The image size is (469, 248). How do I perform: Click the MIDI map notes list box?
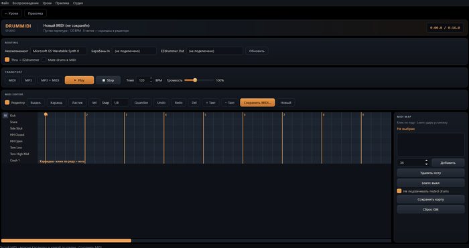coord(430,144)
